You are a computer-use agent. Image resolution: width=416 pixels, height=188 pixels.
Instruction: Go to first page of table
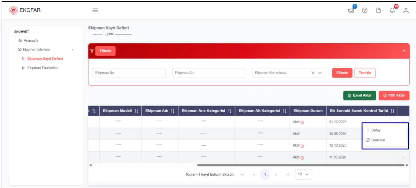242,174
